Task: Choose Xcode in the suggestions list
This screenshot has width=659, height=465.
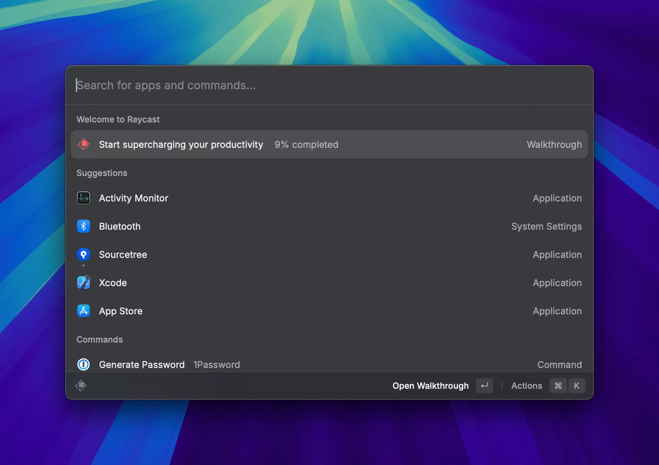Action: coord(113,283)
